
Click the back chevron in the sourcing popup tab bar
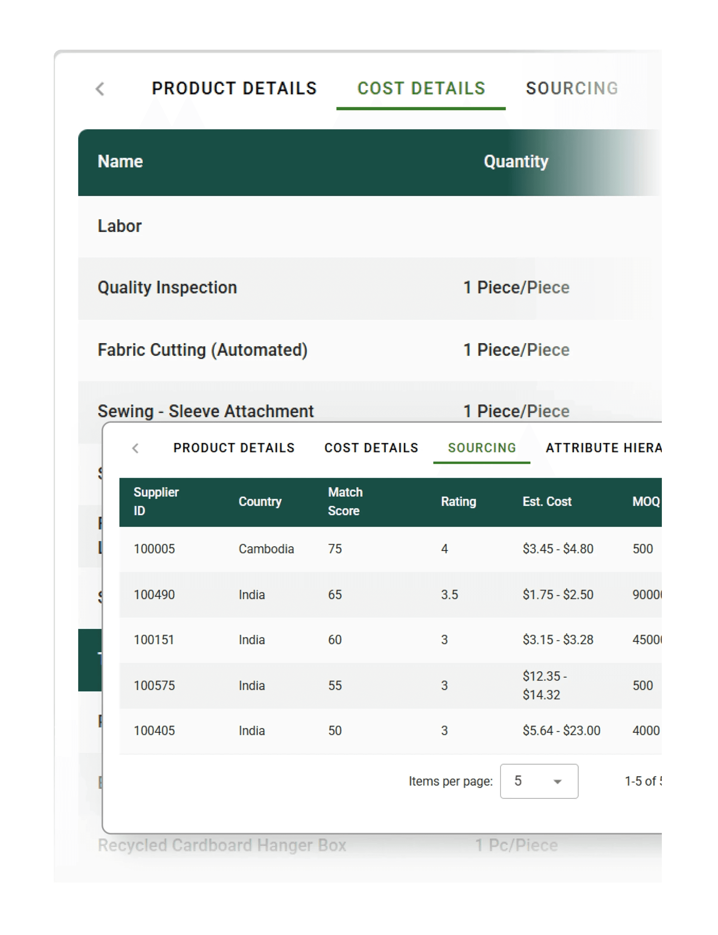[136, 448]
